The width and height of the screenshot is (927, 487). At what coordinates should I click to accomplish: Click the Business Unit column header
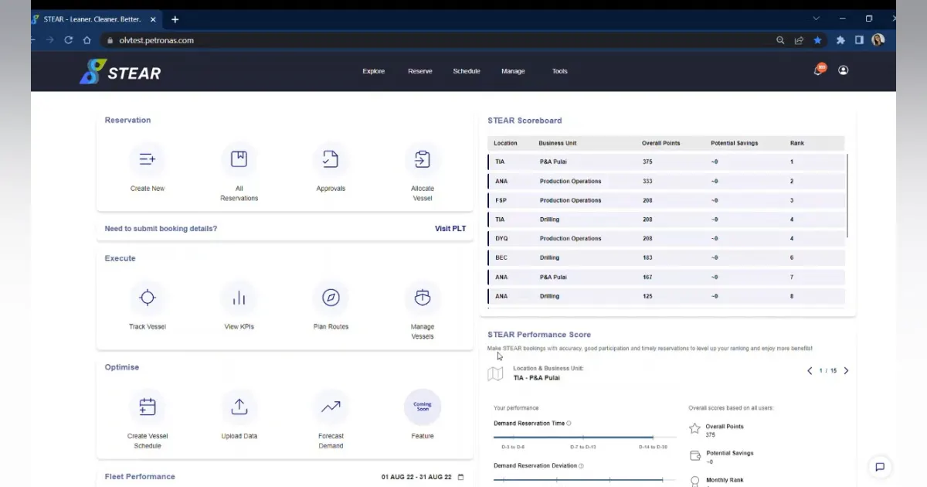(557, 143)
